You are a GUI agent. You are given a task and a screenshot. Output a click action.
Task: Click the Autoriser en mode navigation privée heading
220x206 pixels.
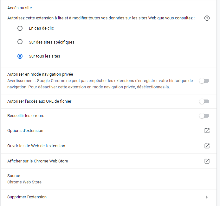pos(40,74)
